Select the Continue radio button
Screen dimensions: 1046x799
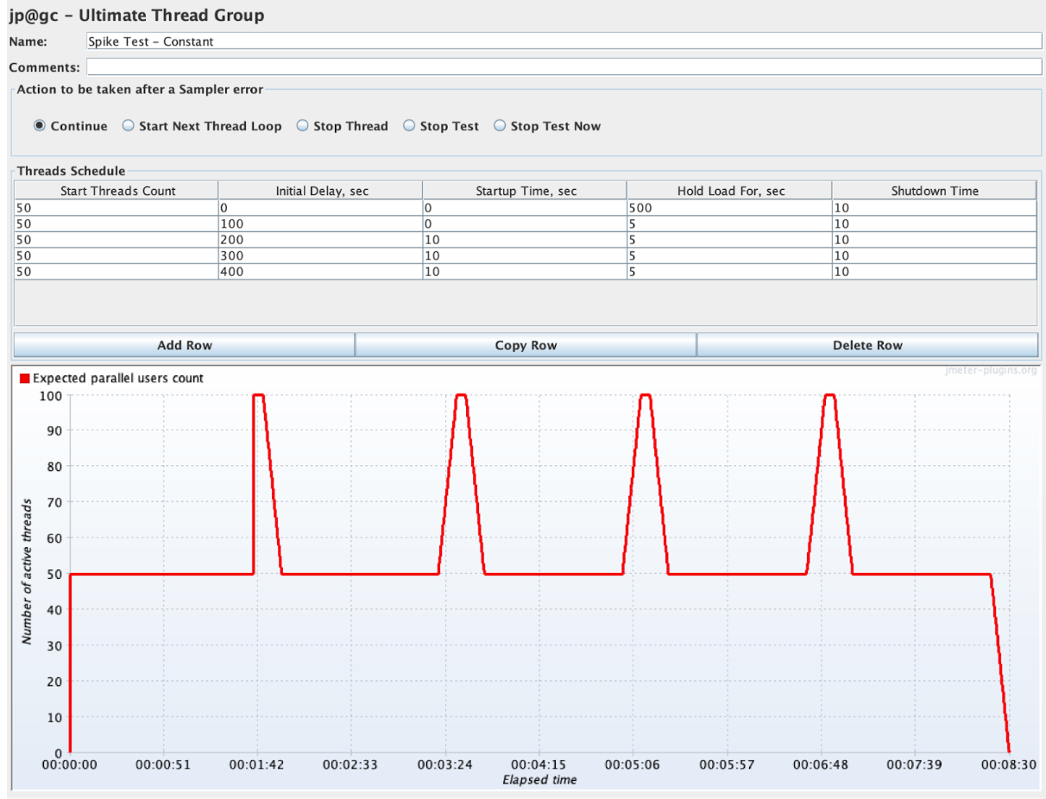coord(40,126)
